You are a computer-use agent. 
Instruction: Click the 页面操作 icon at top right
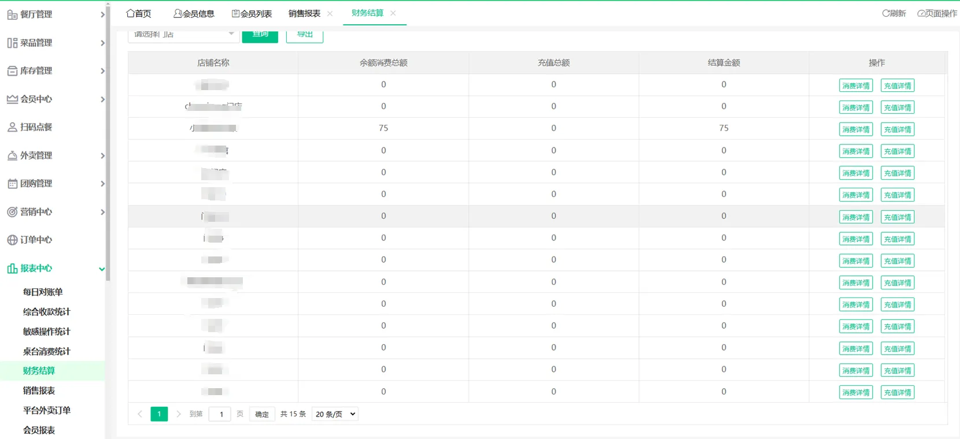921,13
